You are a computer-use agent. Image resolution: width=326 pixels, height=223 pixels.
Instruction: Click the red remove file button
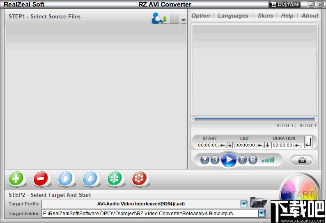[41, 179]
